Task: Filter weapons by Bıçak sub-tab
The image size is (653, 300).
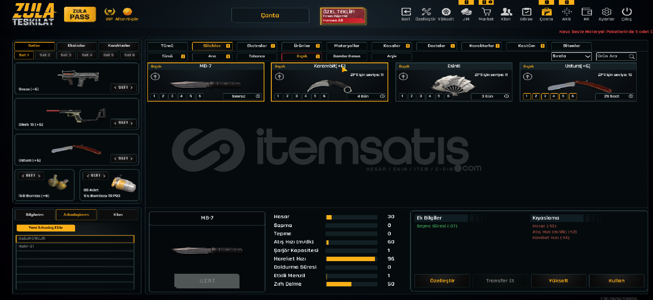Action: coord(302,56)
